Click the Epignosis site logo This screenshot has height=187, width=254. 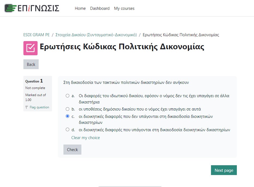click(32, 8)
